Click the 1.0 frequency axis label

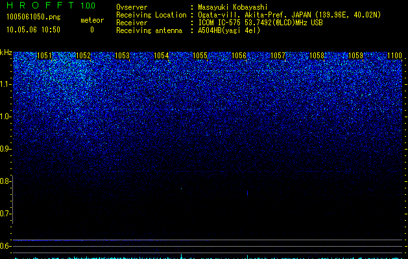6,117
